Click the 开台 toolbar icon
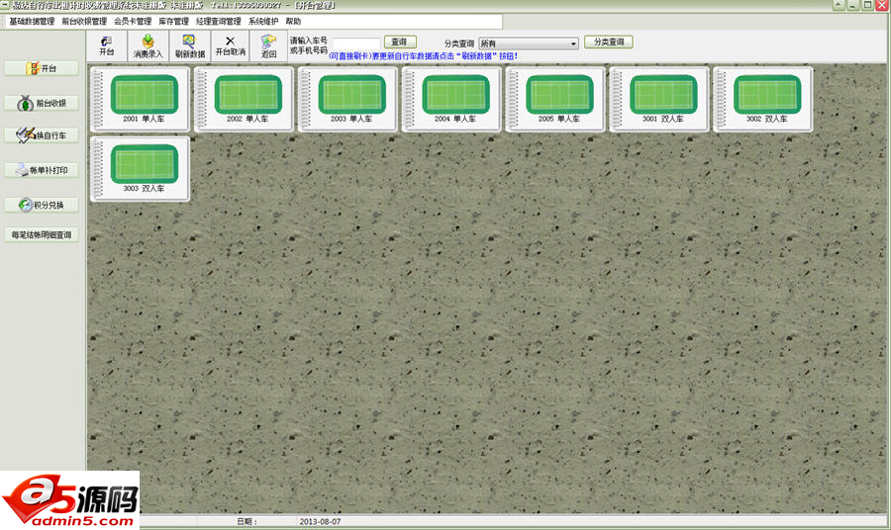The width and height of the screenshot is (891, 530). [107, 45]
